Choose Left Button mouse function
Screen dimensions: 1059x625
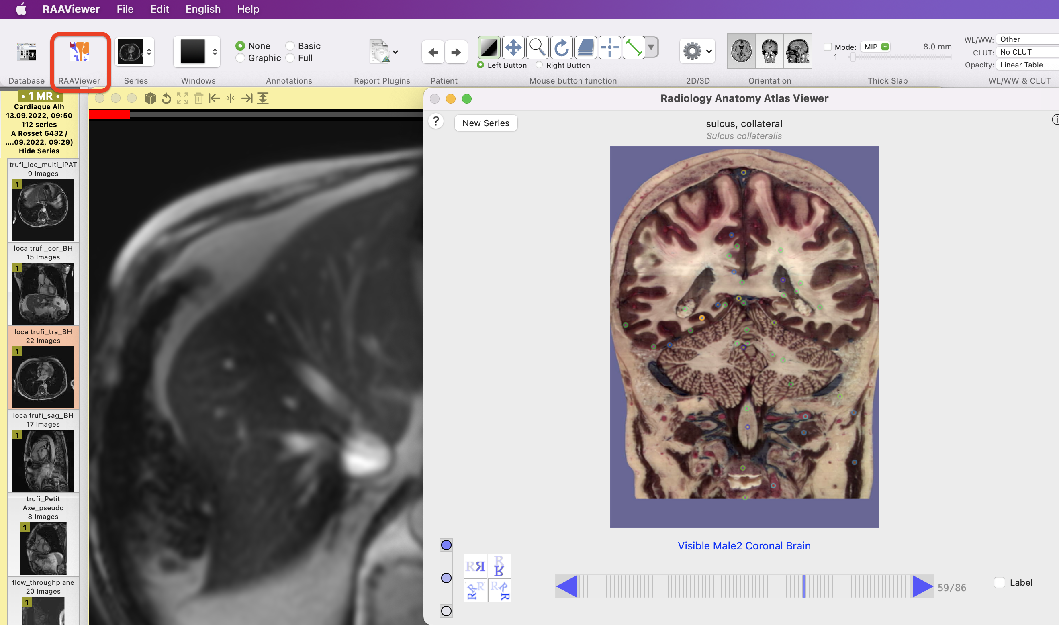(480, 65)
